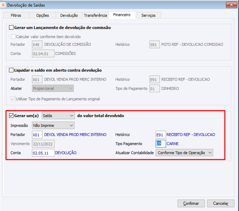The height and width of the screenshot is (211, 239).
Task: Click the 'do valor total devolvido' label
Action: click(100, 116)
